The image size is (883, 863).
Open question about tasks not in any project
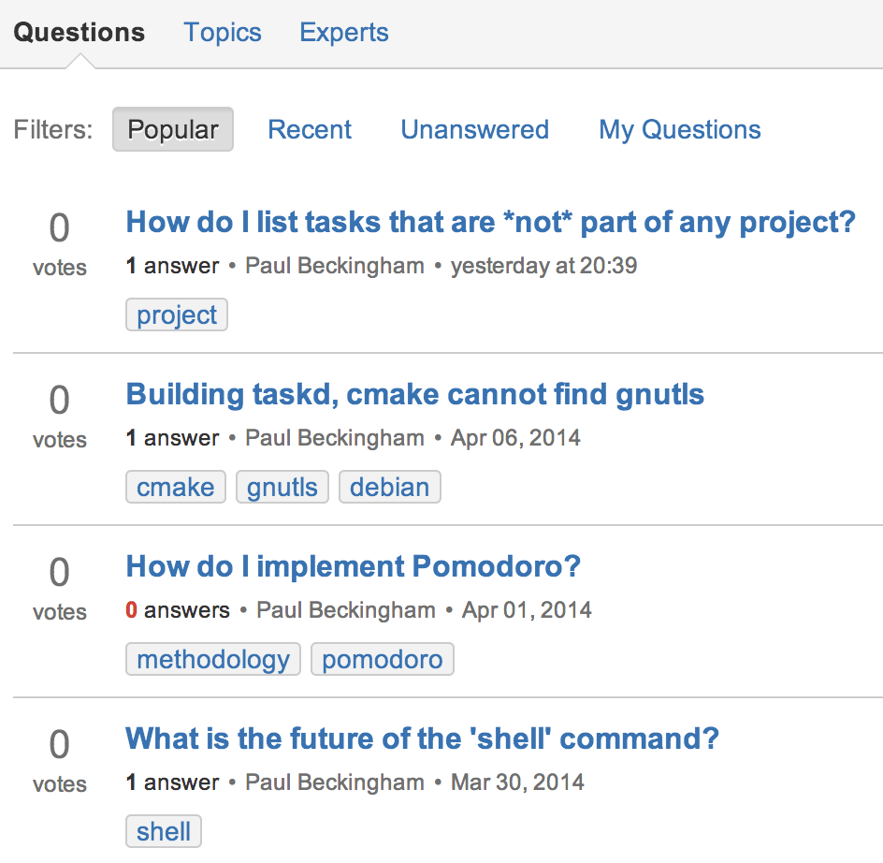point(490,222)
